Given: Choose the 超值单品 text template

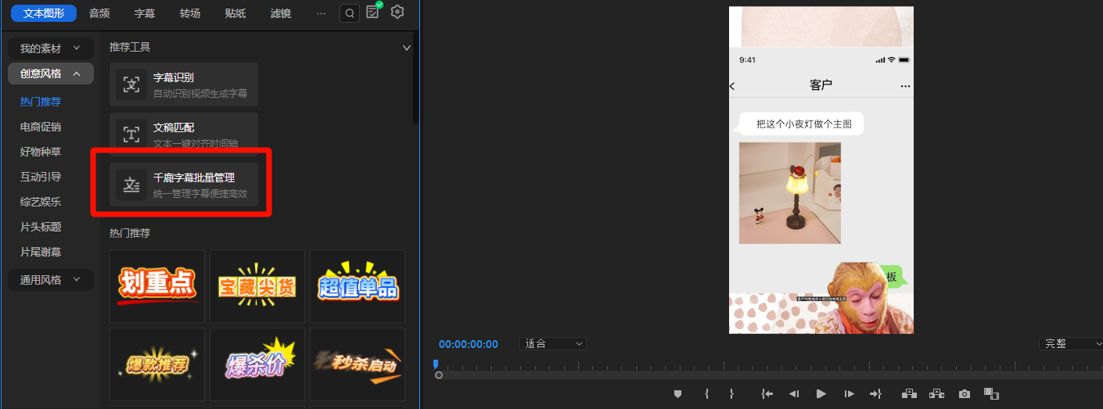Looking at the screenshot, I should (357, 286).
